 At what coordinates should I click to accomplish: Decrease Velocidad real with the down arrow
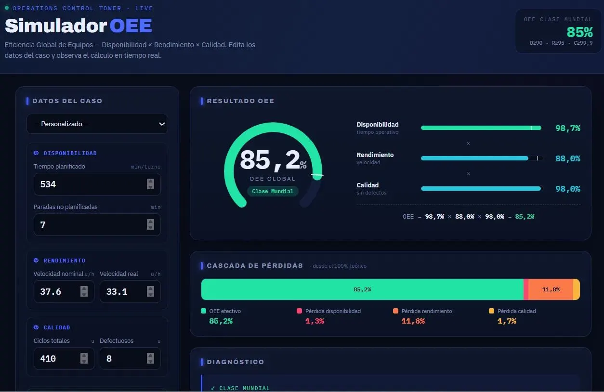(150, 294)
